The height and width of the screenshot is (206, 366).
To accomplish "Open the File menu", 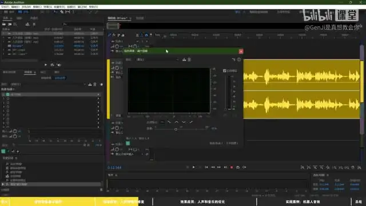I will click(x=5, y=7).
